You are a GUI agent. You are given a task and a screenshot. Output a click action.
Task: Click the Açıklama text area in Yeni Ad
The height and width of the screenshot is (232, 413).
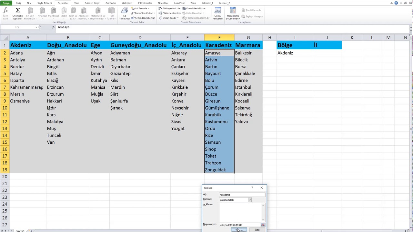coord(242,212)
